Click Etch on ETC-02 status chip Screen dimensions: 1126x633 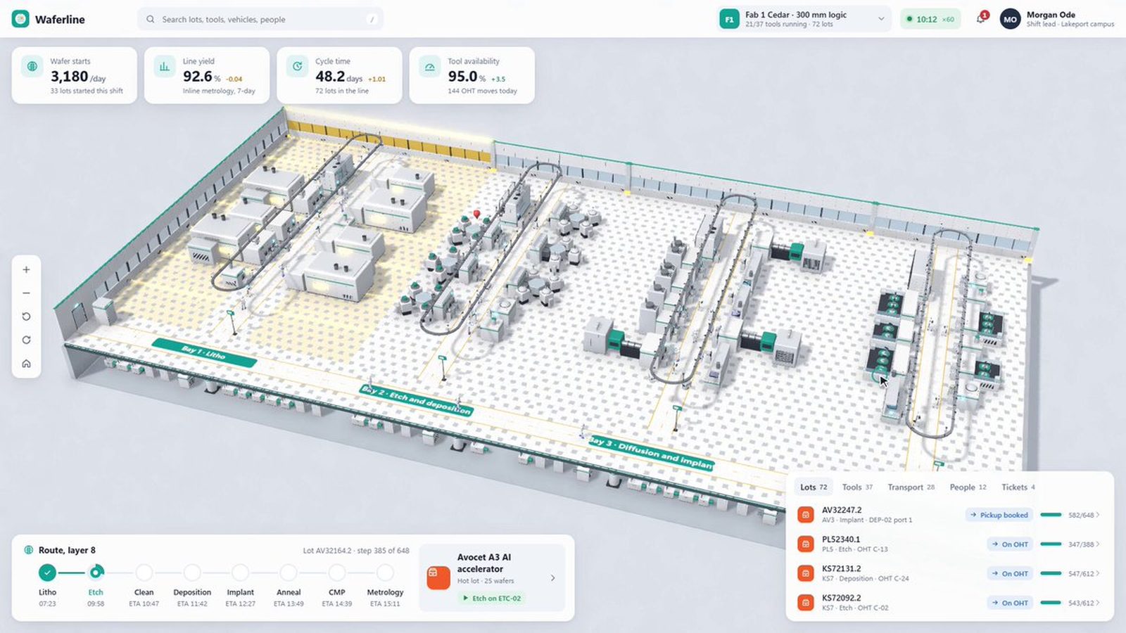tap(491, 599)
